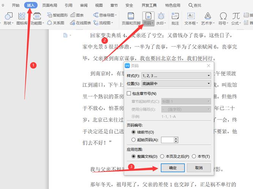
Task: Expand the 思维导图 dropdown arrow
Action: 116,15
